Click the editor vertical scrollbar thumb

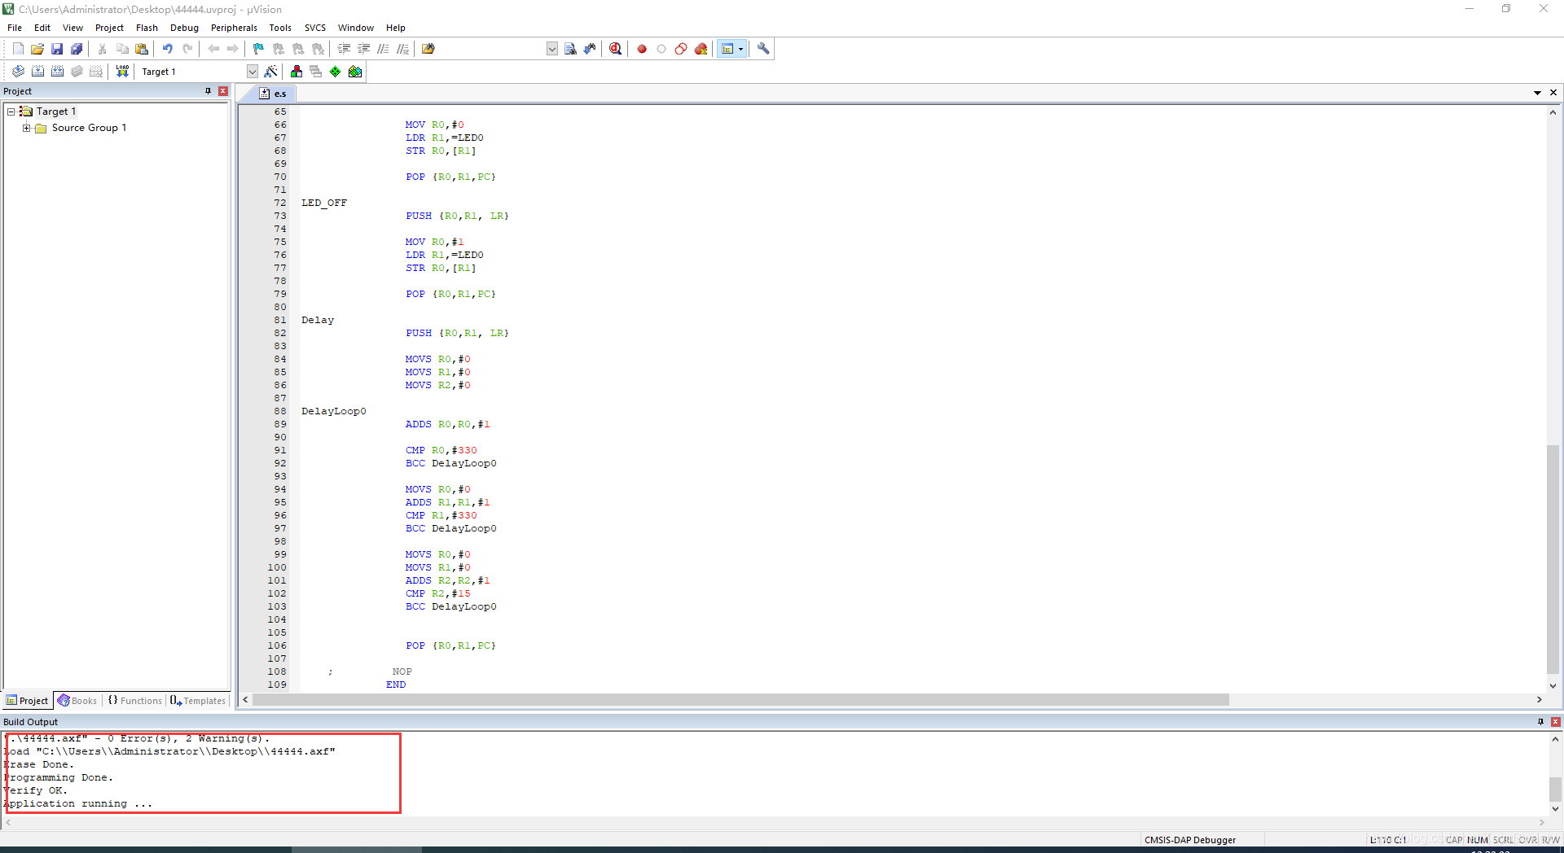(1553, 560)
